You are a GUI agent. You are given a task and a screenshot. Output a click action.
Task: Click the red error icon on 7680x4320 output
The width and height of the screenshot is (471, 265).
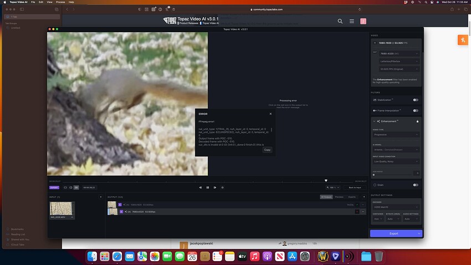357,212
